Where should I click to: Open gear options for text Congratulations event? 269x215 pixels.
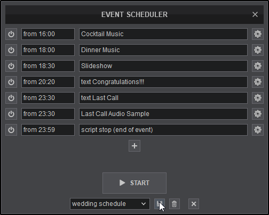click(x=258, y=82)
